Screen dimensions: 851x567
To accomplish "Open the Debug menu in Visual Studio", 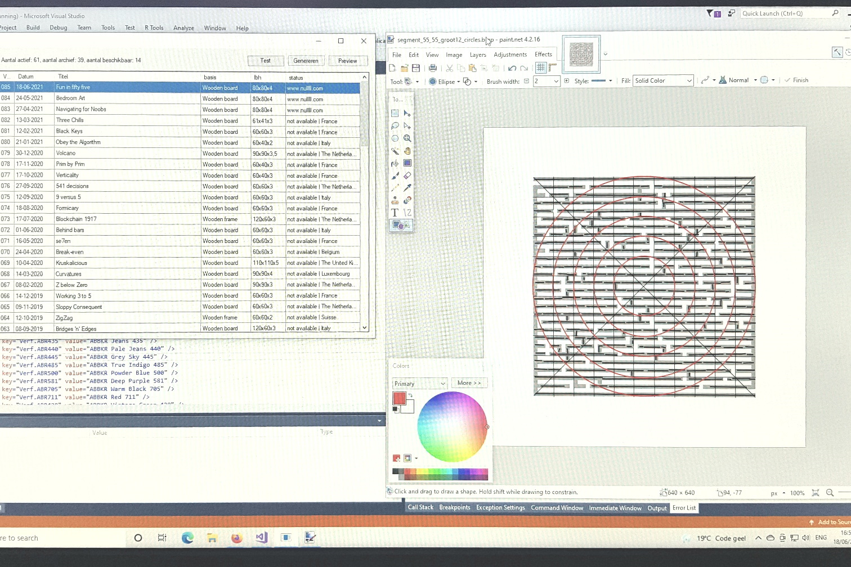I will point(59,28).
